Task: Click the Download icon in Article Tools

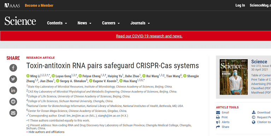Action: pyautogui.click(x=254, y=112)
